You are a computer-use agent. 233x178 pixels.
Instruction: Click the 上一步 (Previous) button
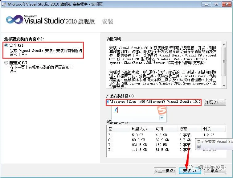(165, 170)
